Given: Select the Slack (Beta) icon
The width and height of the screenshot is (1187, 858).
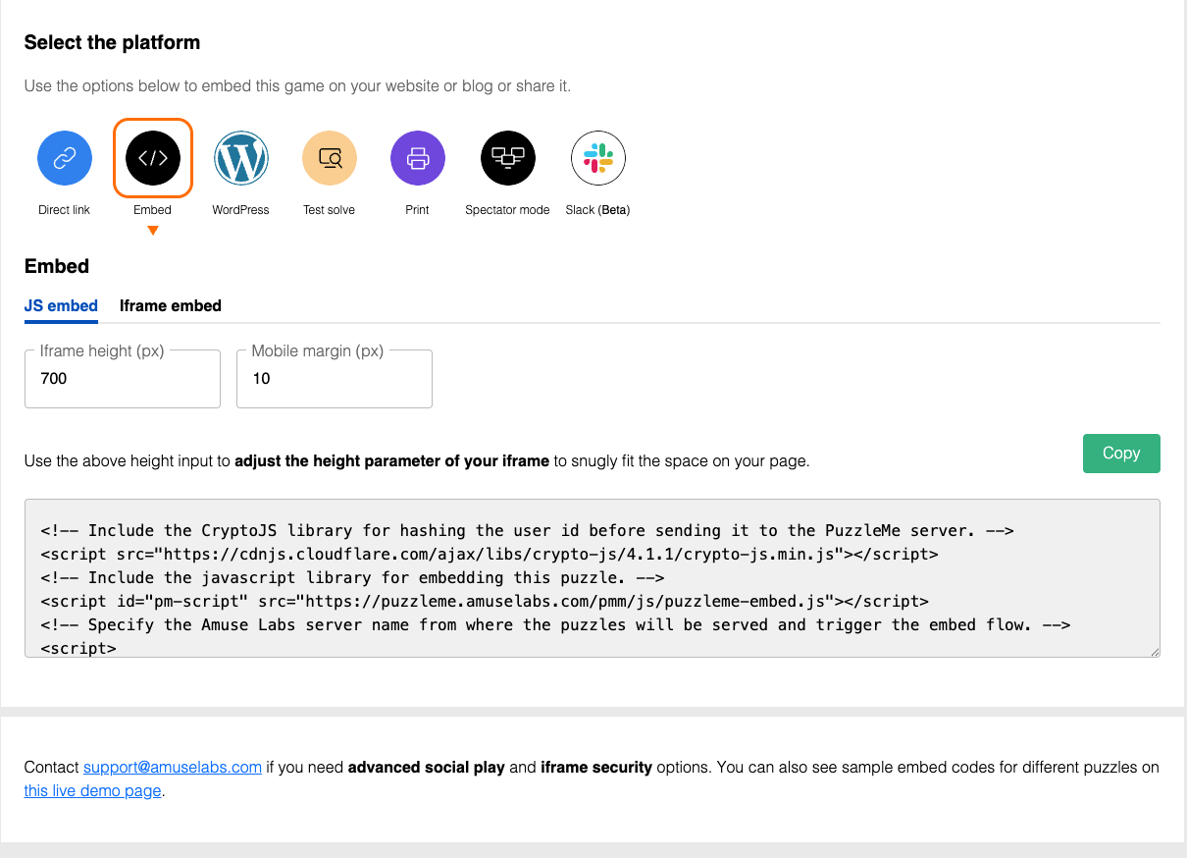Looking at the screenshot, I should (598, 157).
